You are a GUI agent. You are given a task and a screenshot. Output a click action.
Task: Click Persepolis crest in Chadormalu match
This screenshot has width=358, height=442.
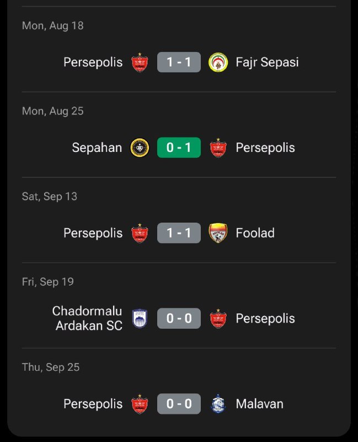pos(218,319)
